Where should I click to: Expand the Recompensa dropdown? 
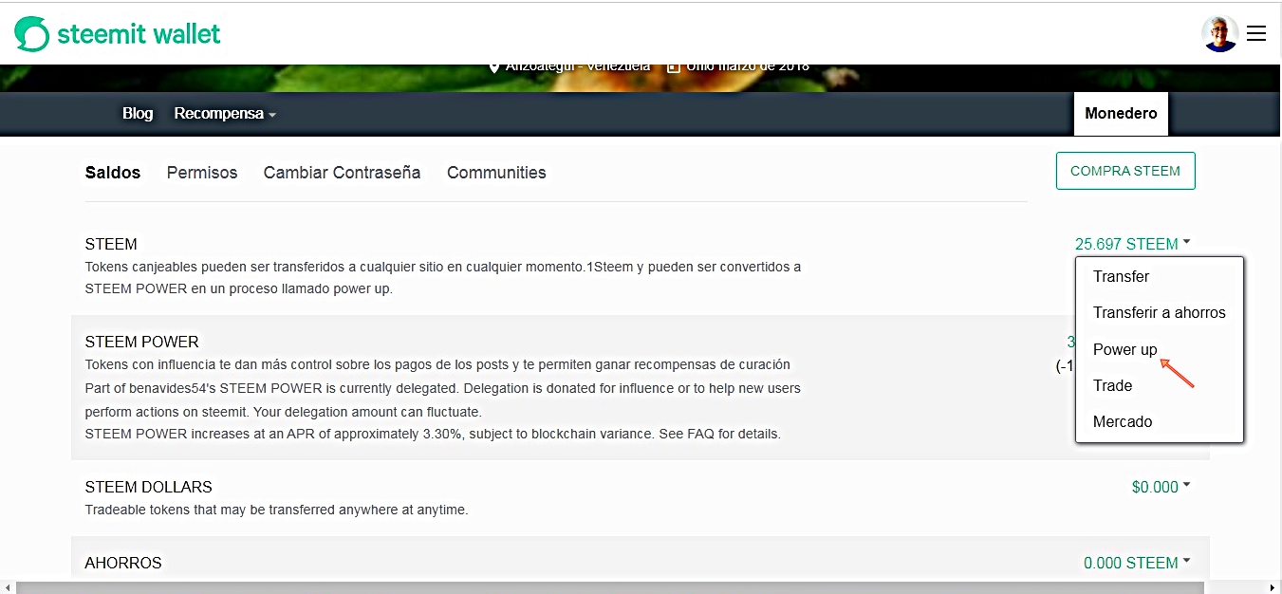tap(225, 113)
